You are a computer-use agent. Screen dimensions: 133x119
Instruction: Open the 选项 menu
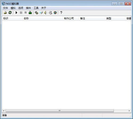(21, 8)
